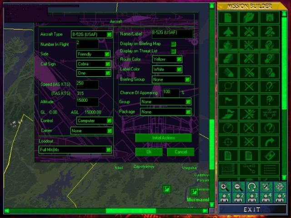This screenshot has height=218, width=291.
Task: Confirm the dialog with Ok
Action: [x=149, y=152]
